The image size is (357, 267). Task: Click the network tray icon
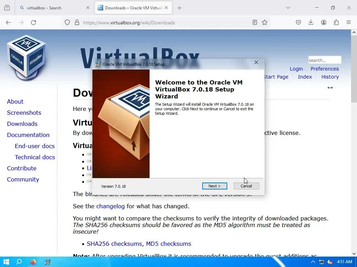pyautogui.click(x=321, y=262)
